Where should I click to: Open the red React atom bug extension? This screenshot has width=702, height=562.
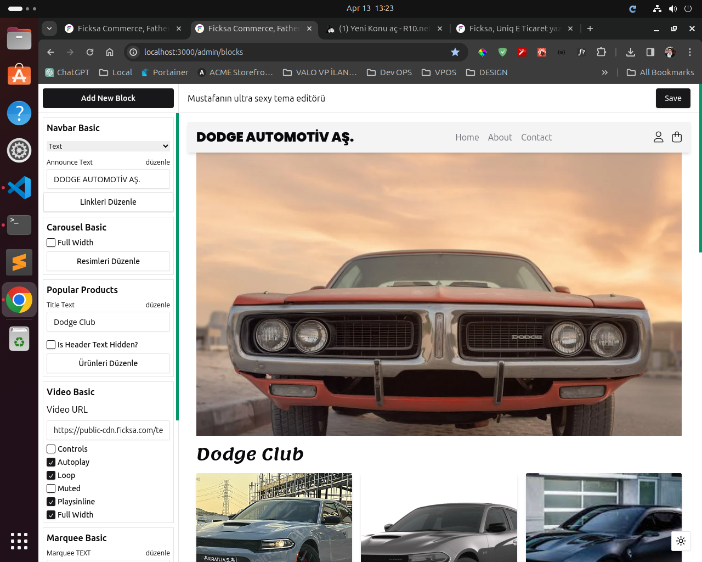coord(542,52)
